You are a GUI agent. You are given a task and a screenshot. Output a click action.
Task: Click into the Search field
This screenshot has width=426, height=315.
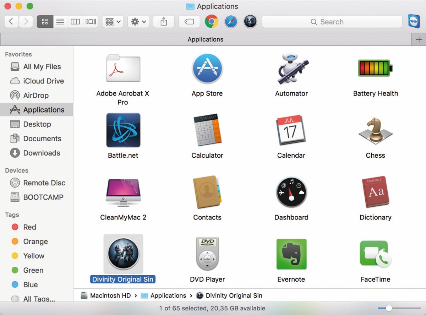[332, 22]
